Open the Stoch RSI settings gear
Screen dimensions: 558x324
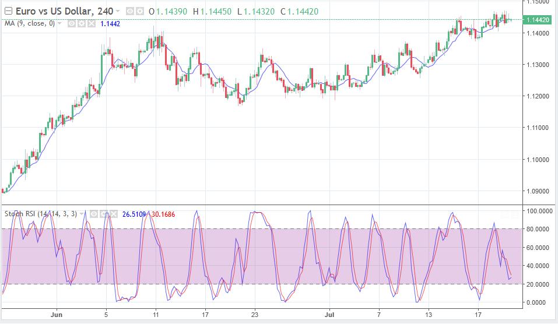pyautogui.click(x=104, y=214)
